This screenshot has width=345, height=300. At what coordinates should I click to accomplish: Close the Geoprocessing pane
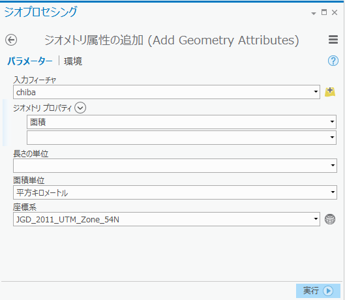(335, 12)
